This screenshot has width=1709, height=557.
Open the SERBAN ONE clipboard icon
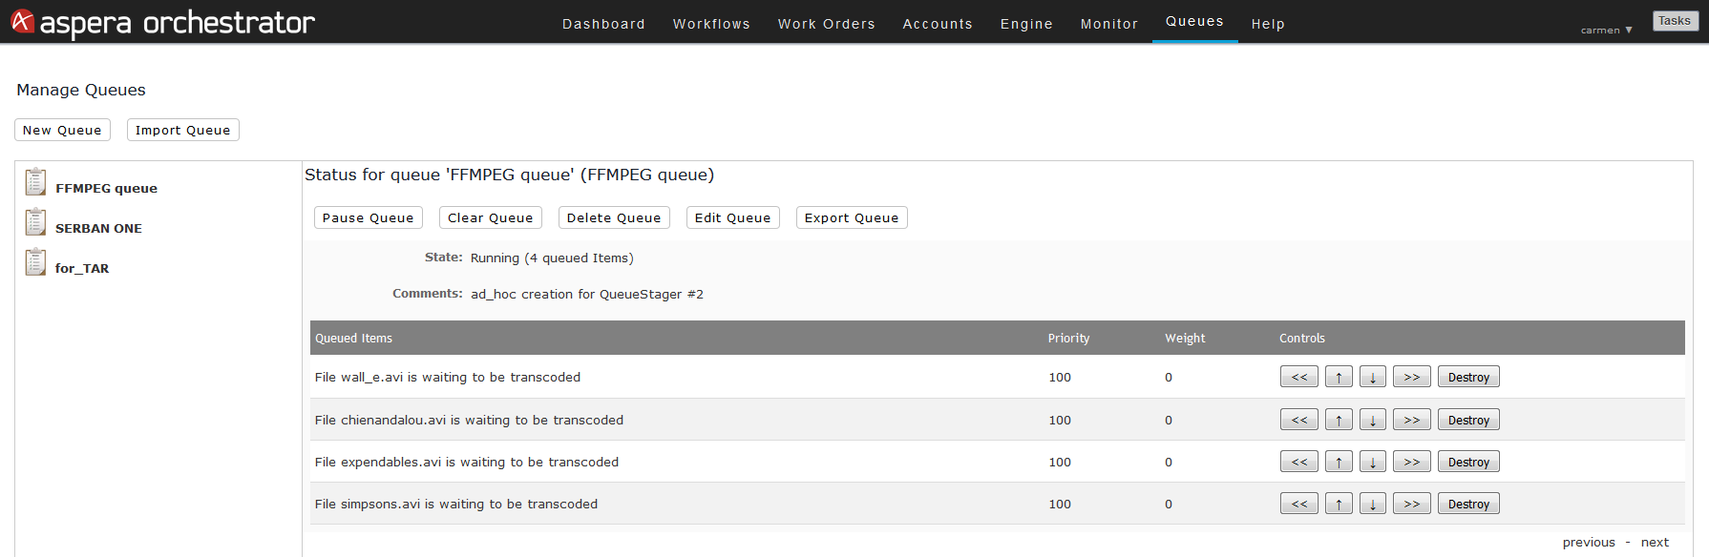[35, 221]
